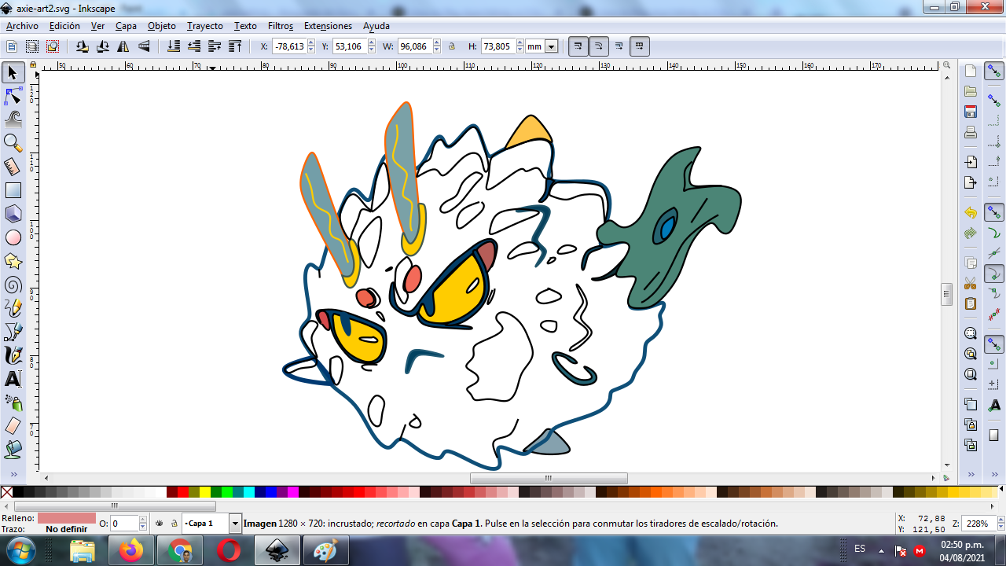
Task: Select the Eraser tool
Action: pyautogui.click(x=13, y=426)
